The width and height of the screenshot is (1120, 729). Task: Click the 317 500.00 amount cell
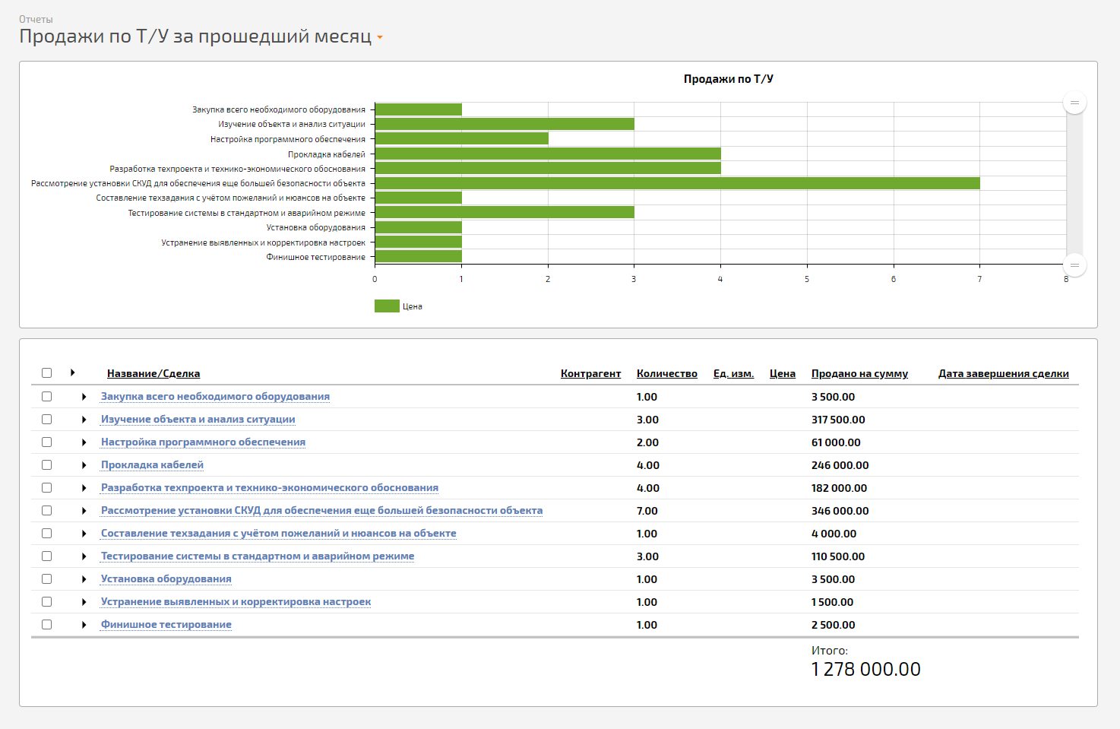[838, 420]
